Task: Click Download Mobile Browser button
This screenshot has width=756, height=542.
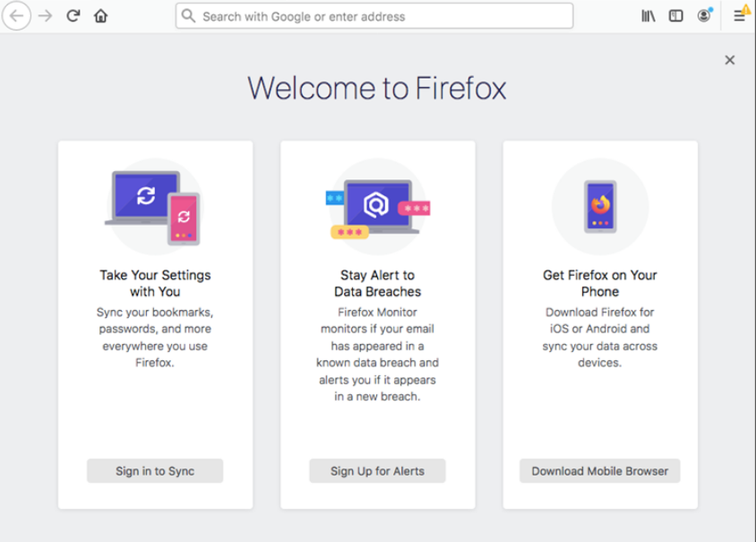Action: coord(600,470)
